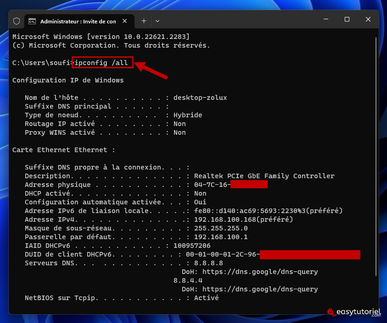
Task: Click the second DoH dns.google URL
Action: pos(260,289)
